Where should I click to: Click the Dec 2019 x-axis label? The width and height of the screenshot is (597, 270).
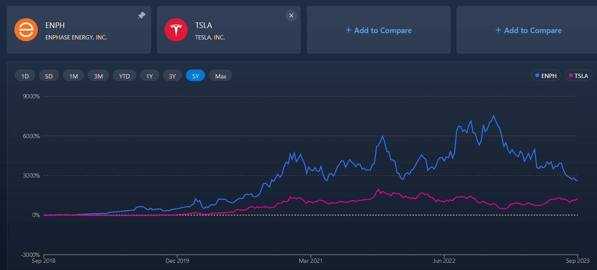point(177,261)
